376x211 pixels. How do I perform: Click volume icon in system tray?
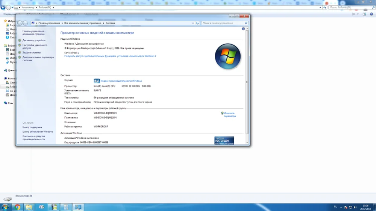[x=355, y=207]
